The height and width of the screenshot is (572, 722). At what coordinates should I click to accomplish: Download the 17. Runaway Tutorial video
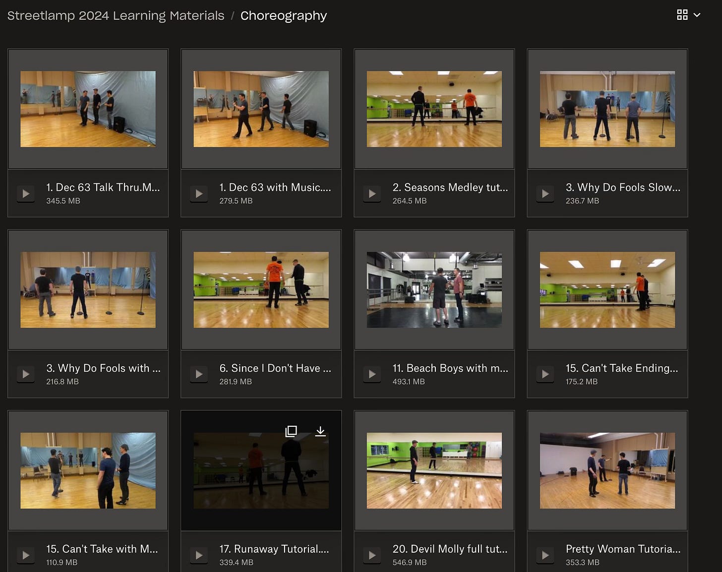coord(320,431)
